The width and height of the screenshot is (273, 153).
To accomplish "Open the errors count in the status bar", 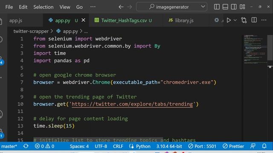I will pos(39,146).
